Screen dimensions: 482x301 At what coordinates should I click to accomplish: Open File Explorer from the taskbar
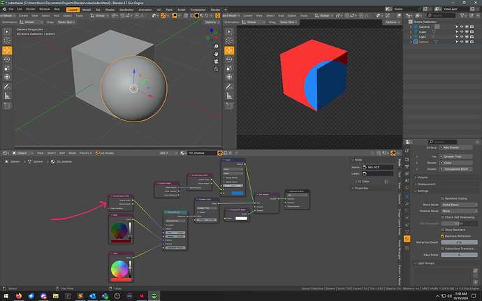point(56,296)
